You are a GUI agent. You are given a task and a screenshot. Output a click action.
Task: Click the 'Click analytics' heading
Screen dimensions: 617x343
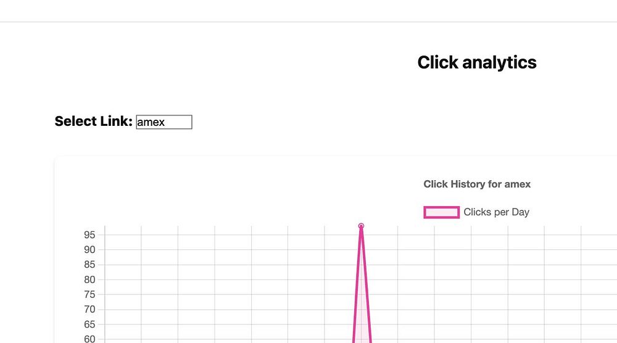477,62
